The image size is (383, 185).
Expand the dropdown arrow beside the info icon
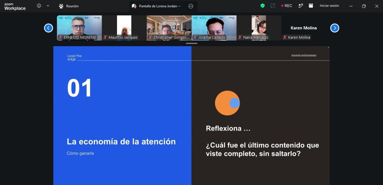click(48, 6)
